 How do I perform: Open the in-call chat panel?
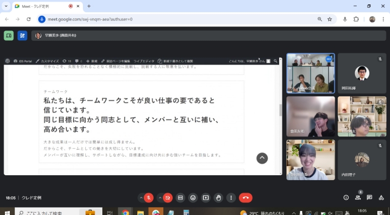369,198
